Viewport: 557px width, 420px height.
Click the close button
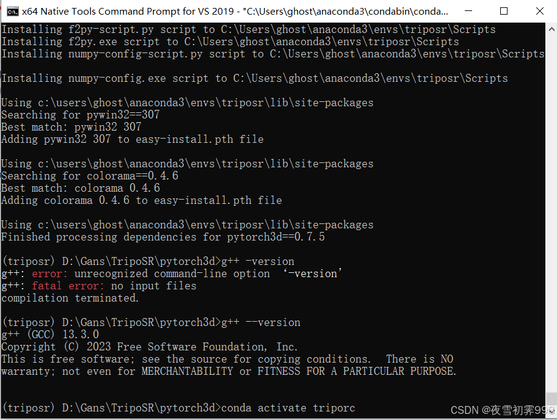point(540,11)
